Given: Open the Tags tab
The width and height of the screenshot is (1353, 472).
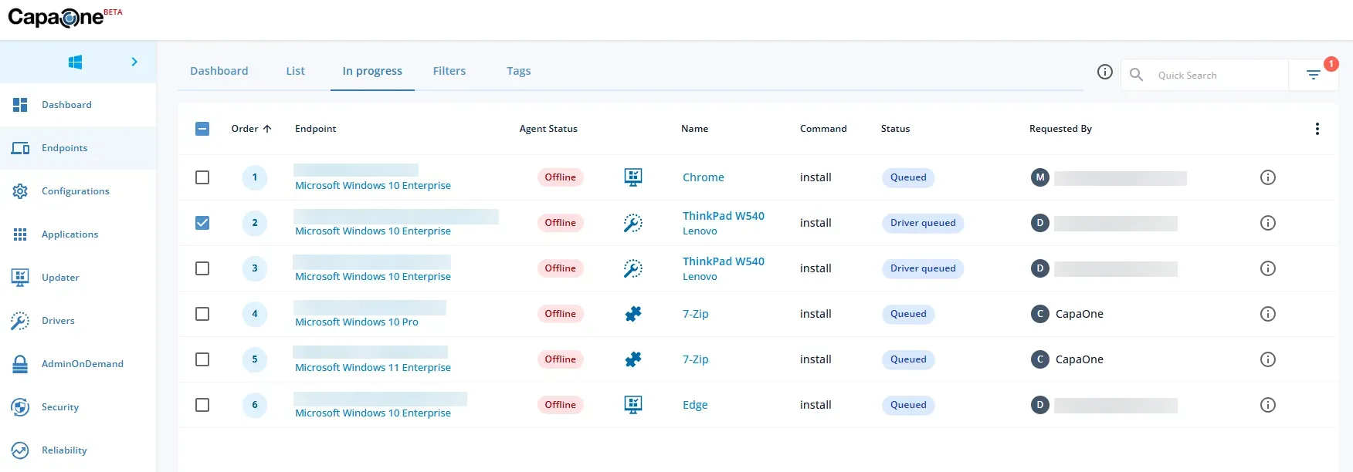Looking at the screenshot, I should (x=519, y=71).
